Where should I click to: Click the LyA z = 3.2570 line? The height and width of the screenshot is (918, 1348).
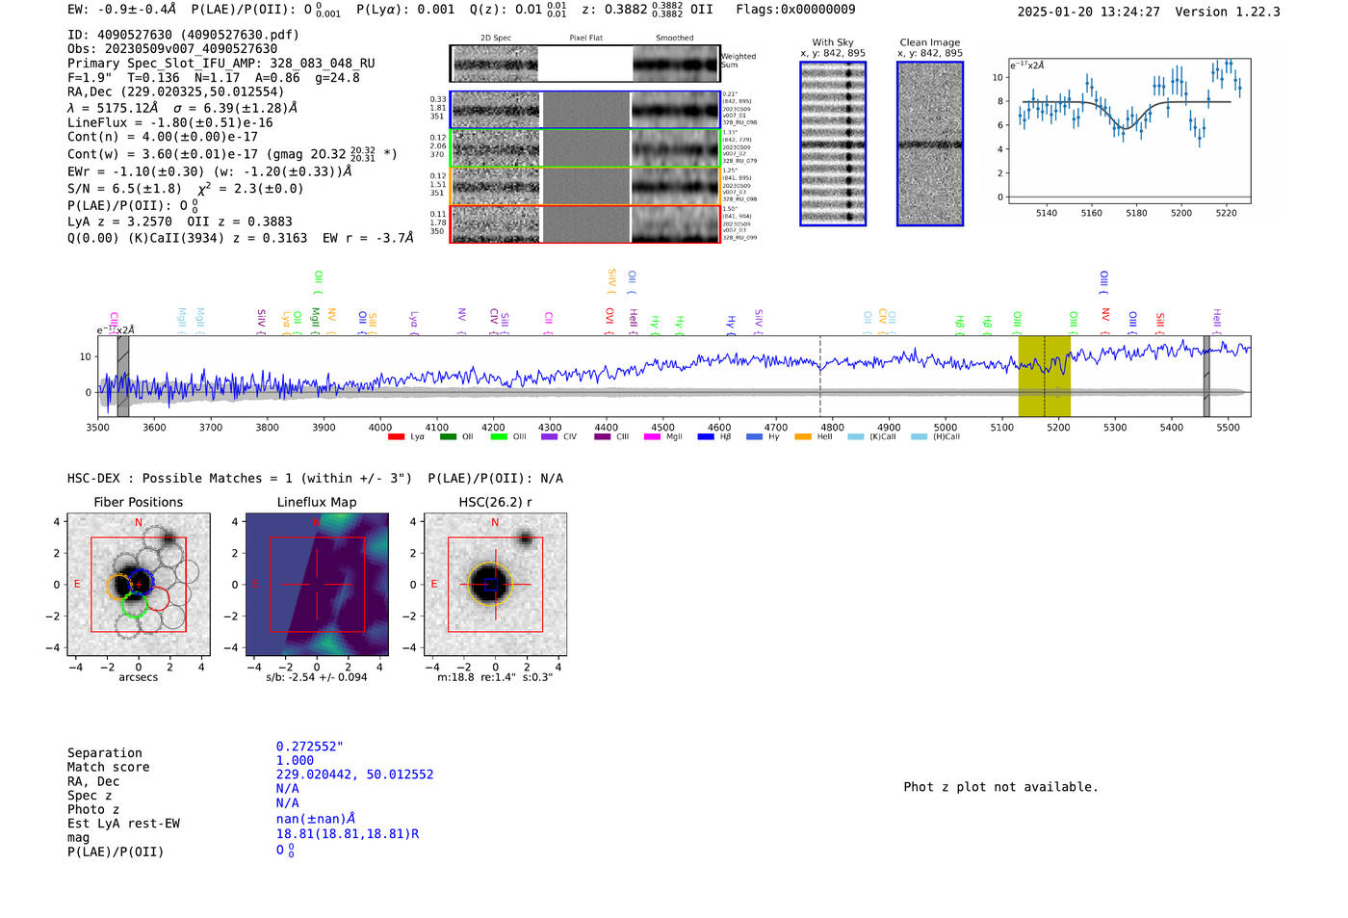(180, 222)
